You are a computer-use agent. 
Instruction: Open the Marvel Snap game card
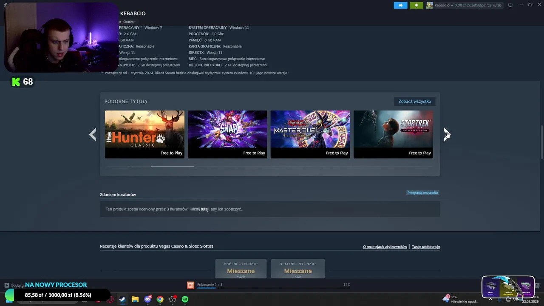[x=227, y=134]
